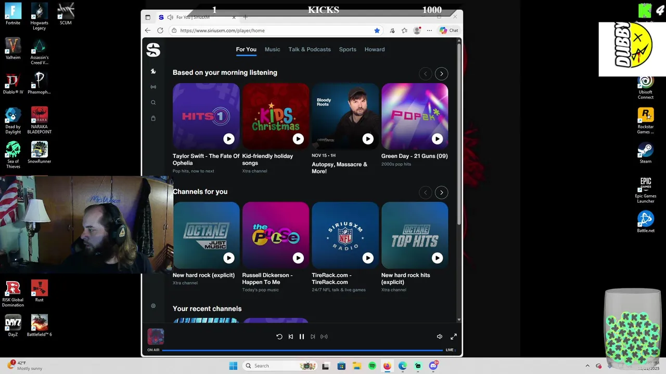Refresh the SiriusXM page
Screen dimensions: 666x374
click(x=160, y=31)
